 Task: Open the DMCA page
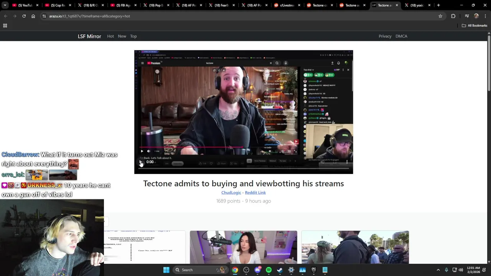coord(401,36)
